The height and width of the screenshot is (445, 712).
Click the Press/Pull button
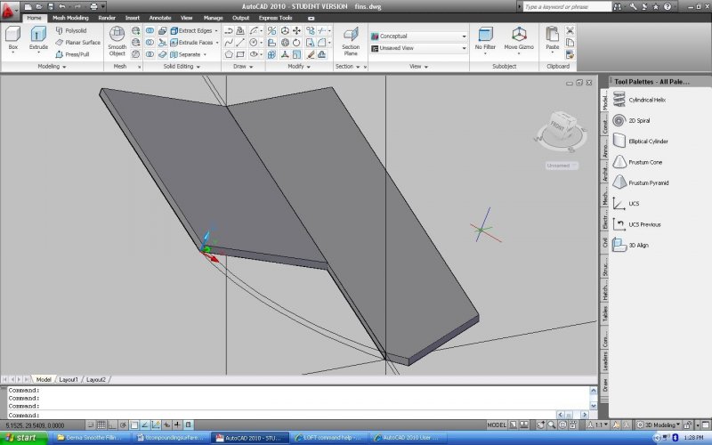(76, 53)
